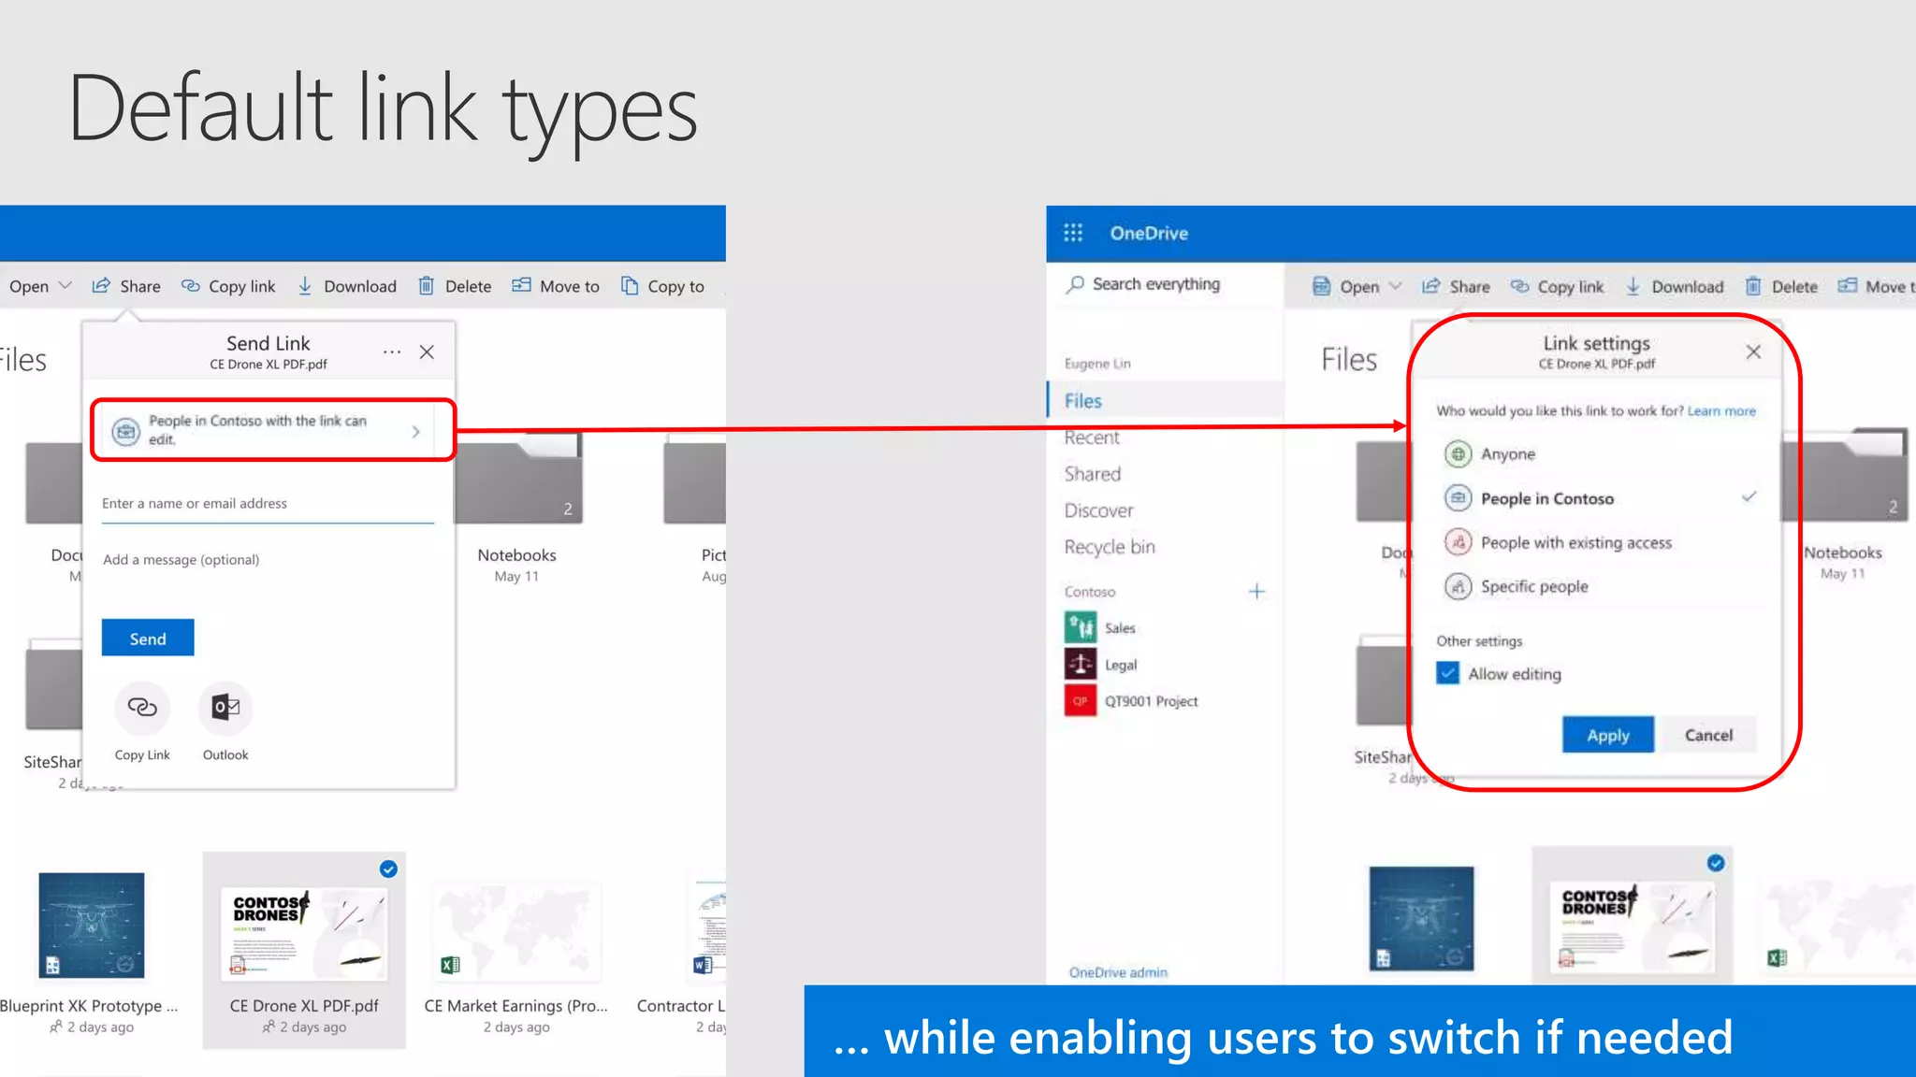Open the Sales site icon
Viewport: 1916px width, 1077px height.
point(1081,627)
